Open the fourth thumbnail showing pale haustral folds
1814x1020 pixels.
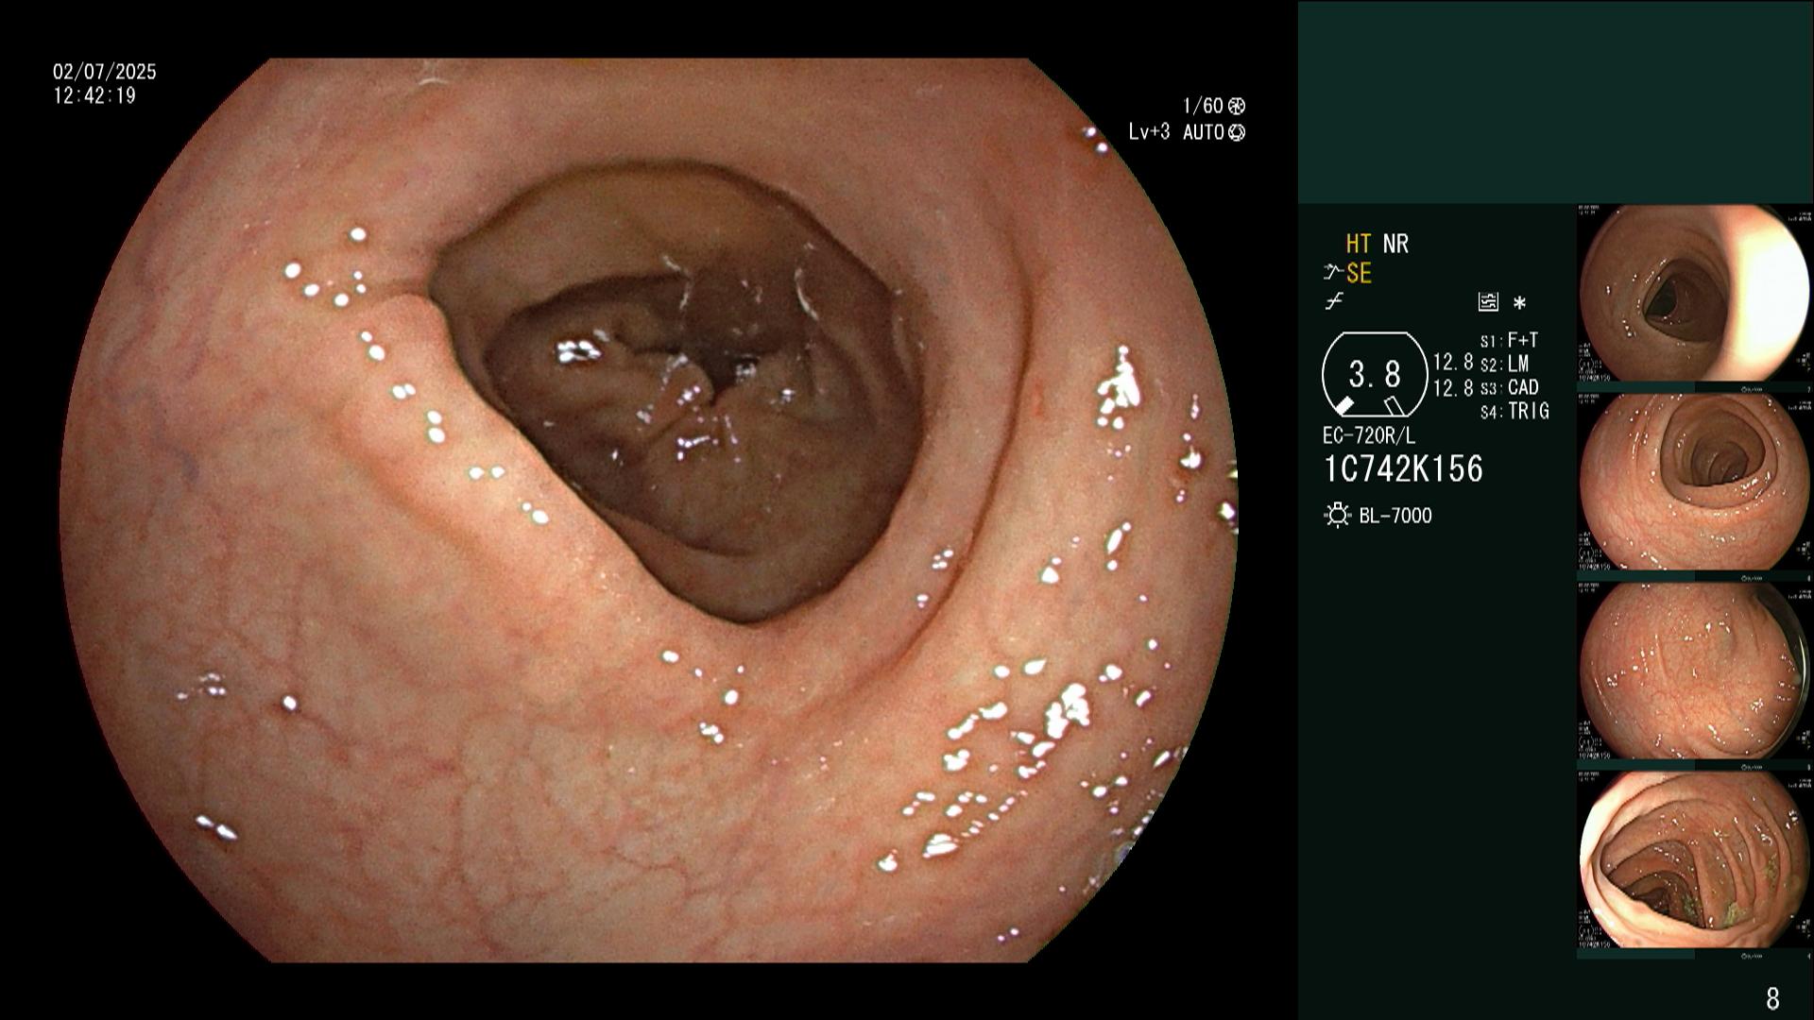pos(1694,860)
